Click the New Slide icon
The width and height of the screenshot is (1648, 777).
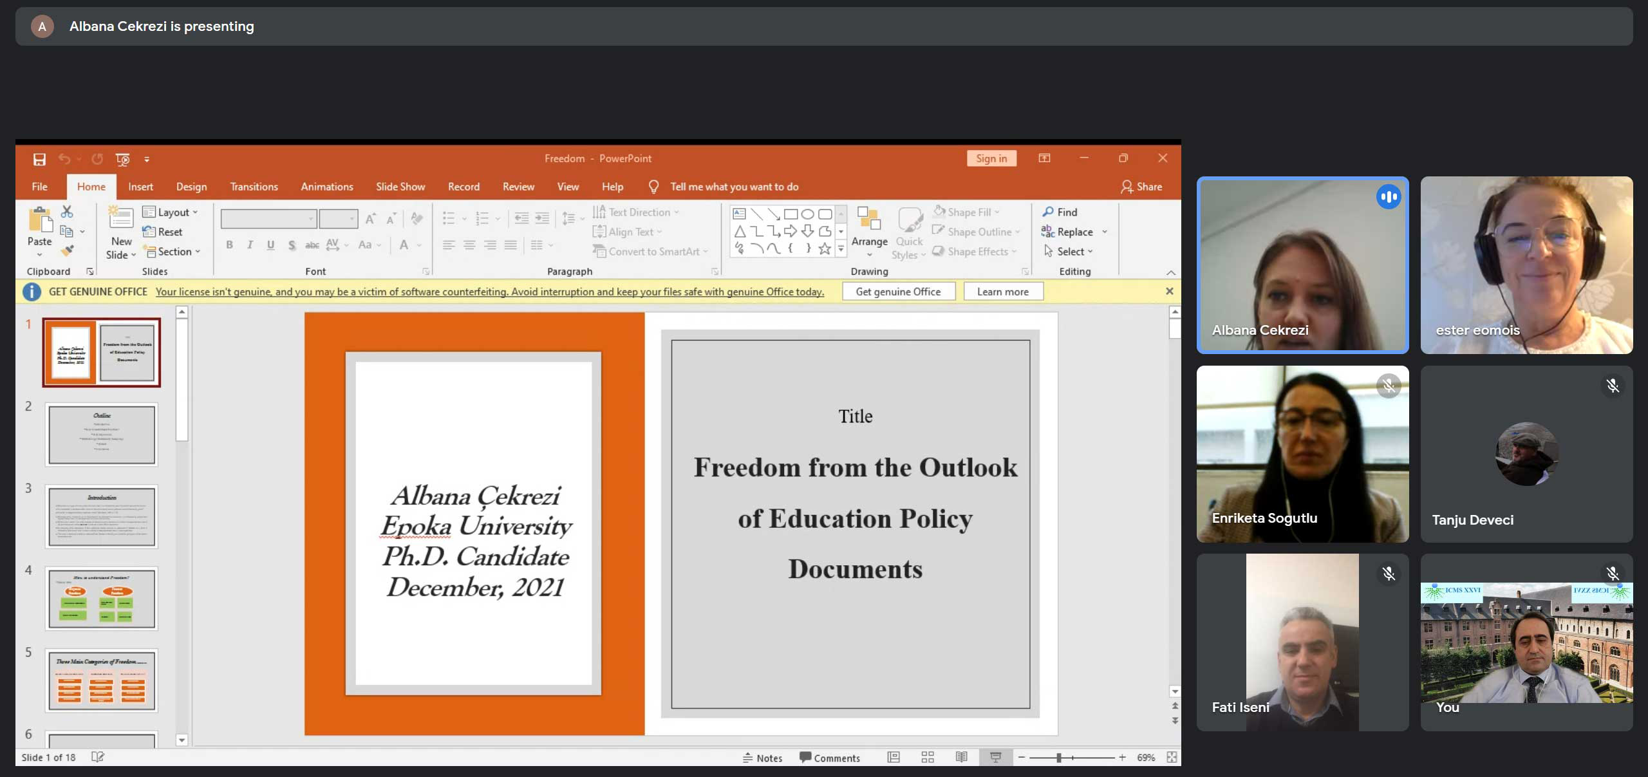pyautogui.click(x=121, y=218)
